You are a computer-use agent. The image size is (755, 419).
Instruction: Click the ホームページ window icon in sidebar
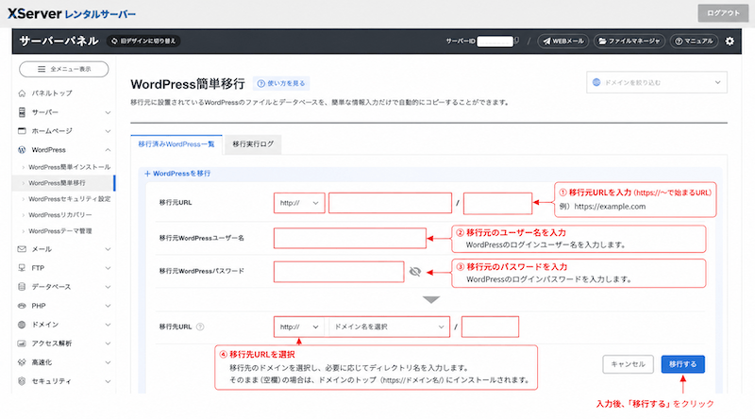tap(22, 131)
